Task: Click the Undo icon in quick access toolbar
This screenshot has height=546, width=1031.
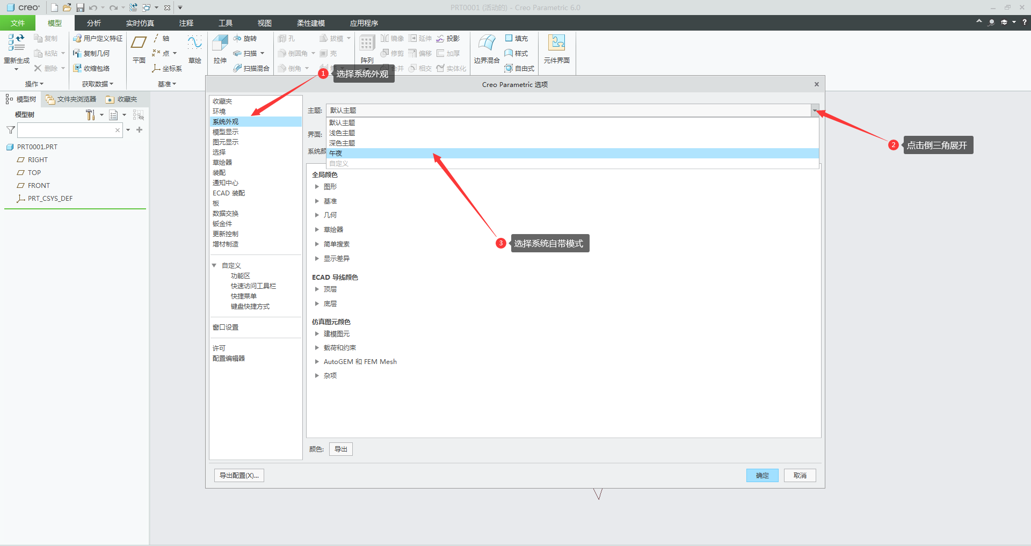Action: pos(93,8)
